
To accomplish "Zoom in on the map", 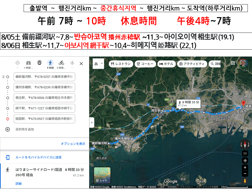I will point(245,167).
